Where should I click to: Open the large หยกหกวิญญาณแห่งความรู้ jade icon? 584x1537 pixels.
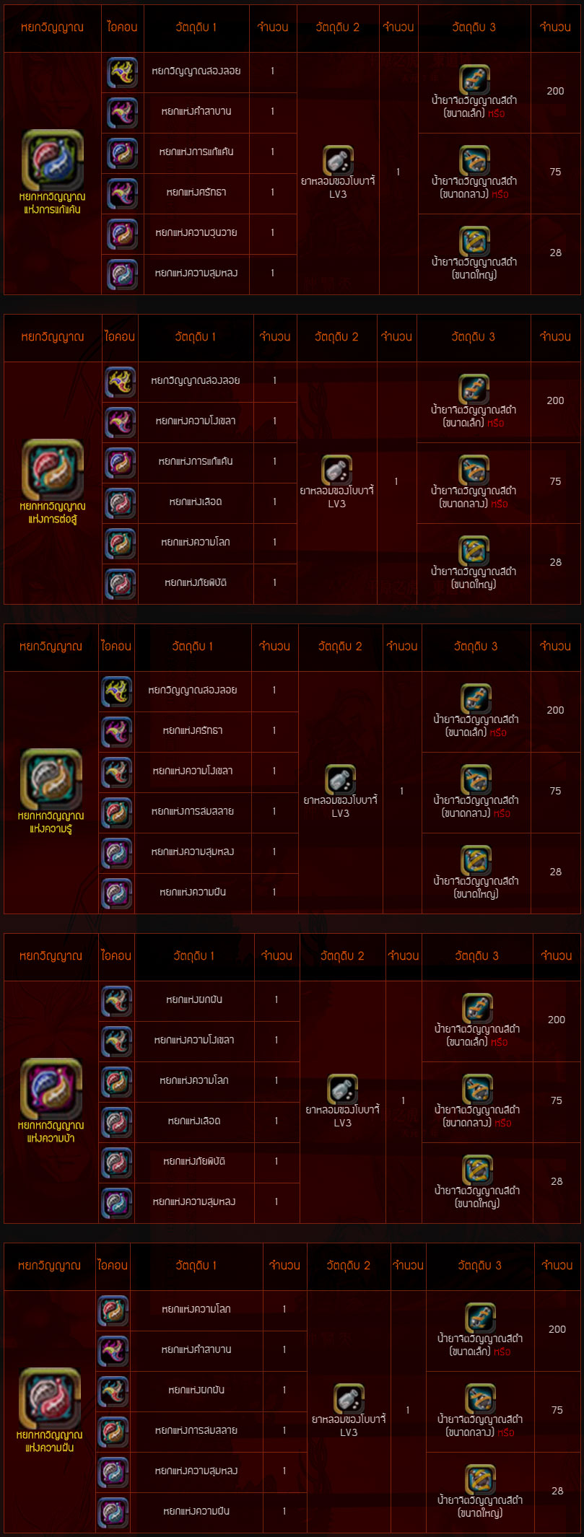[x=51, y=779]
